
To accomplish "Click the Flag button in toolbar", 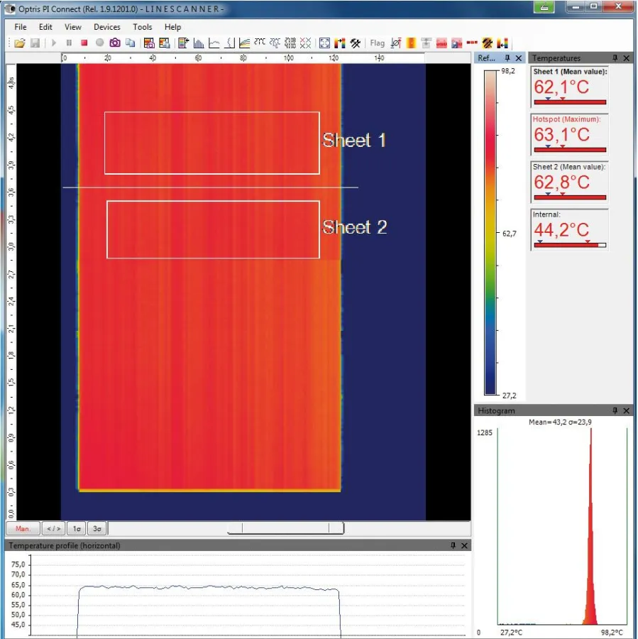I will coord(377,43).
